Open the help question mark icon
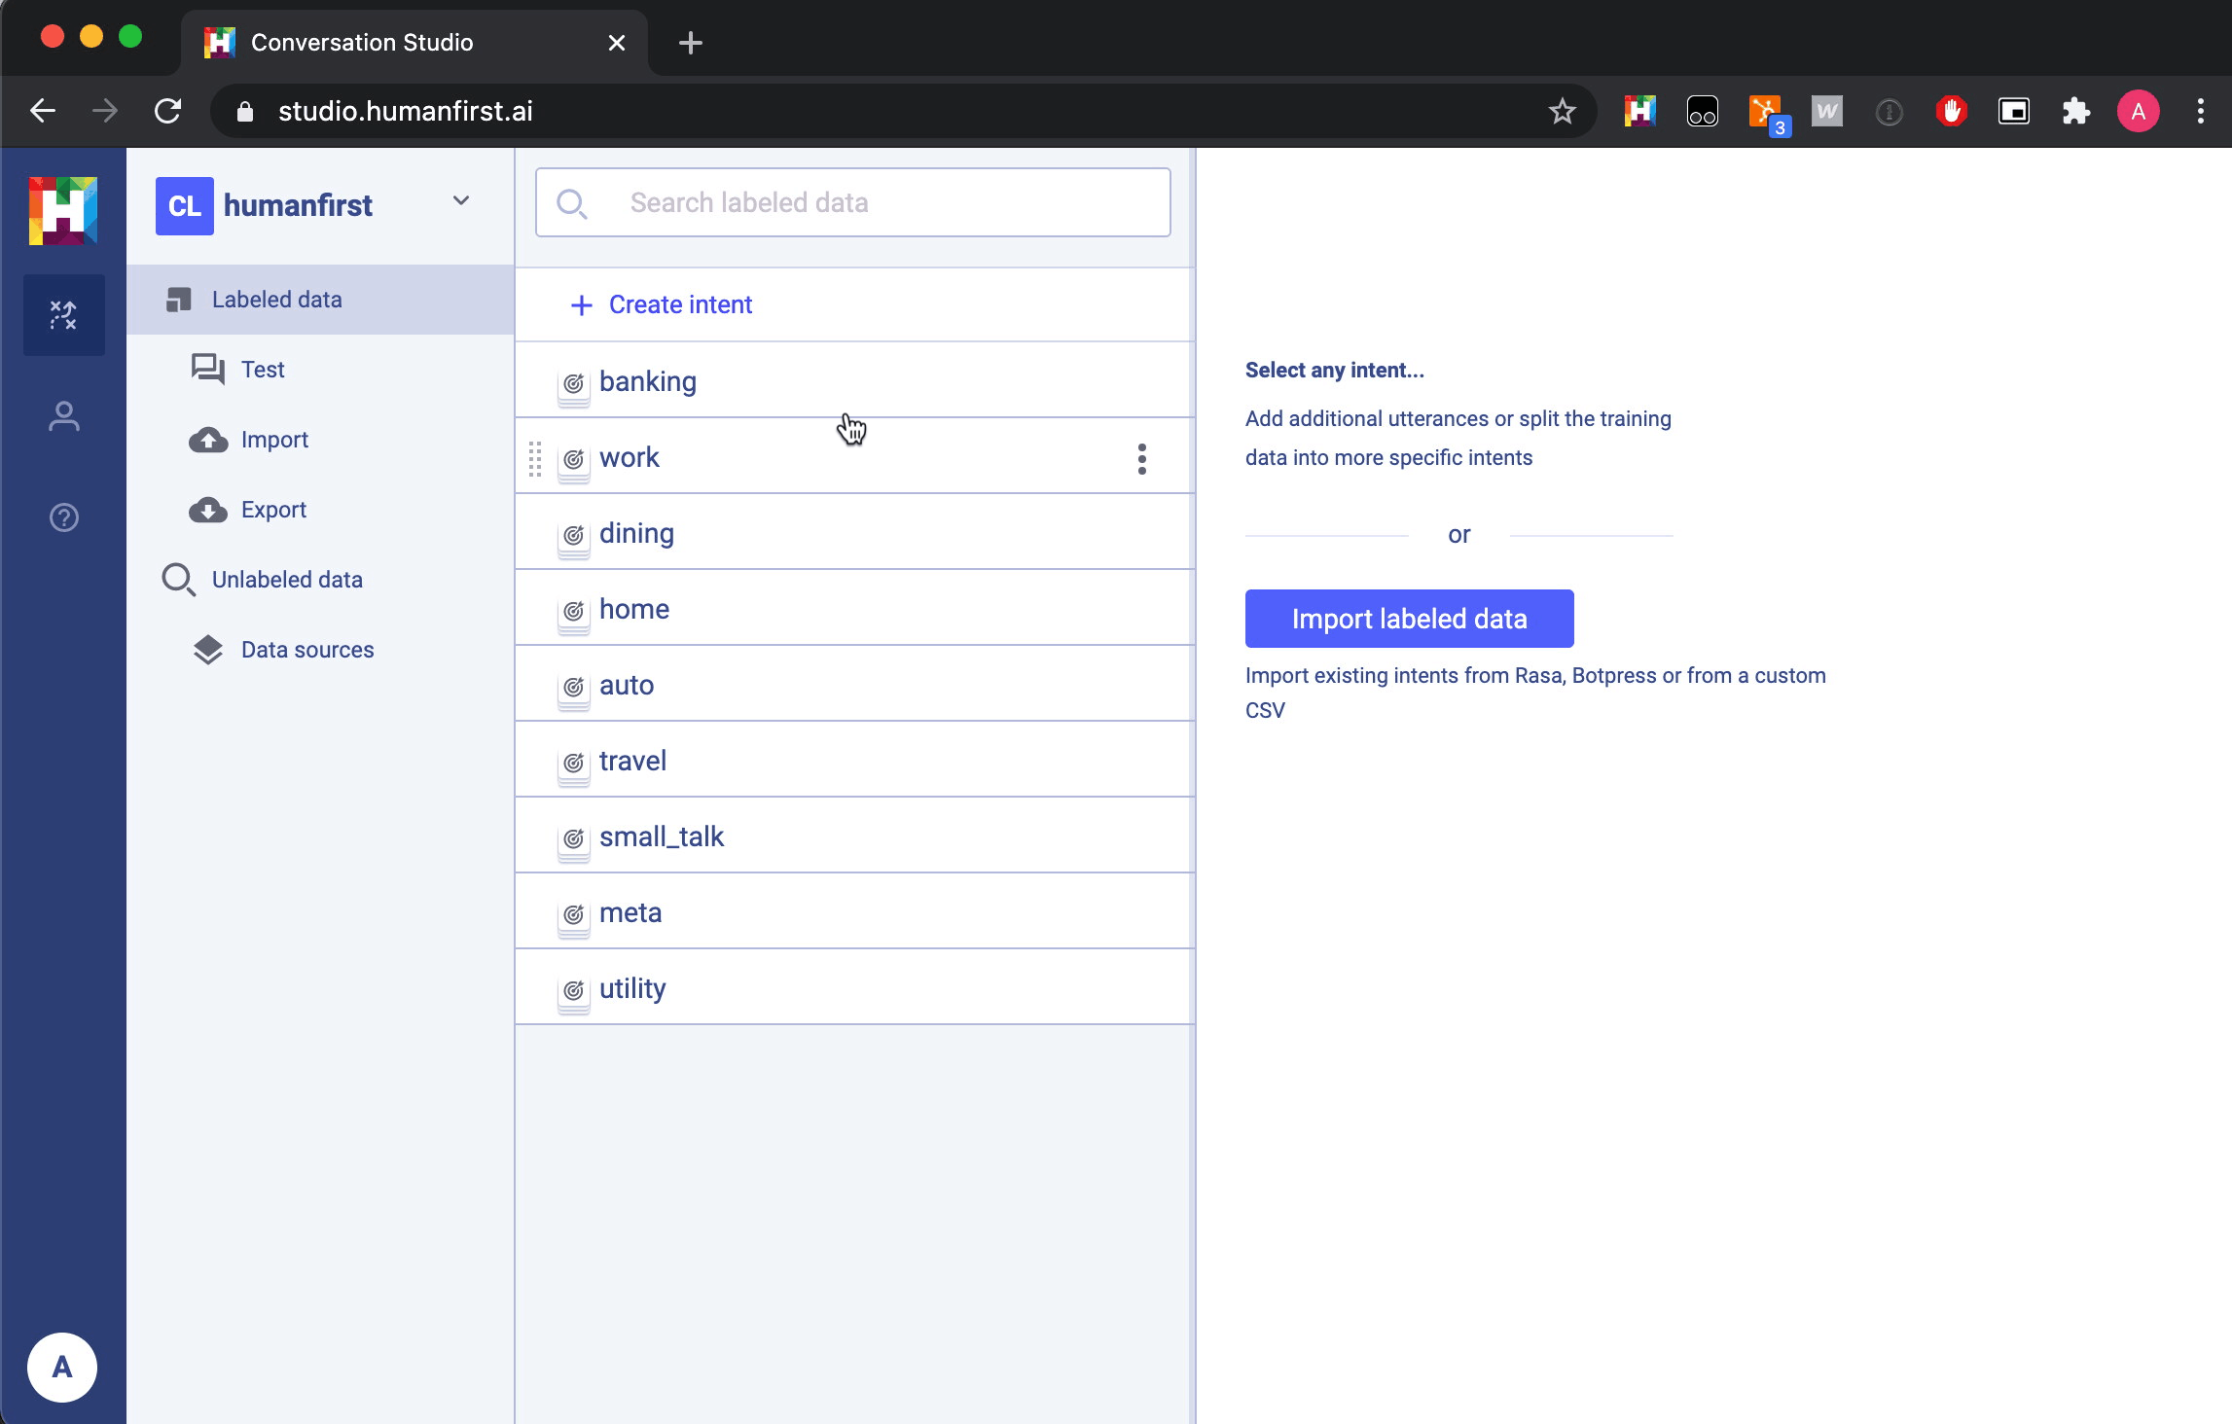This screenshot has height=1424, width=2232. [x=64, y=517]
